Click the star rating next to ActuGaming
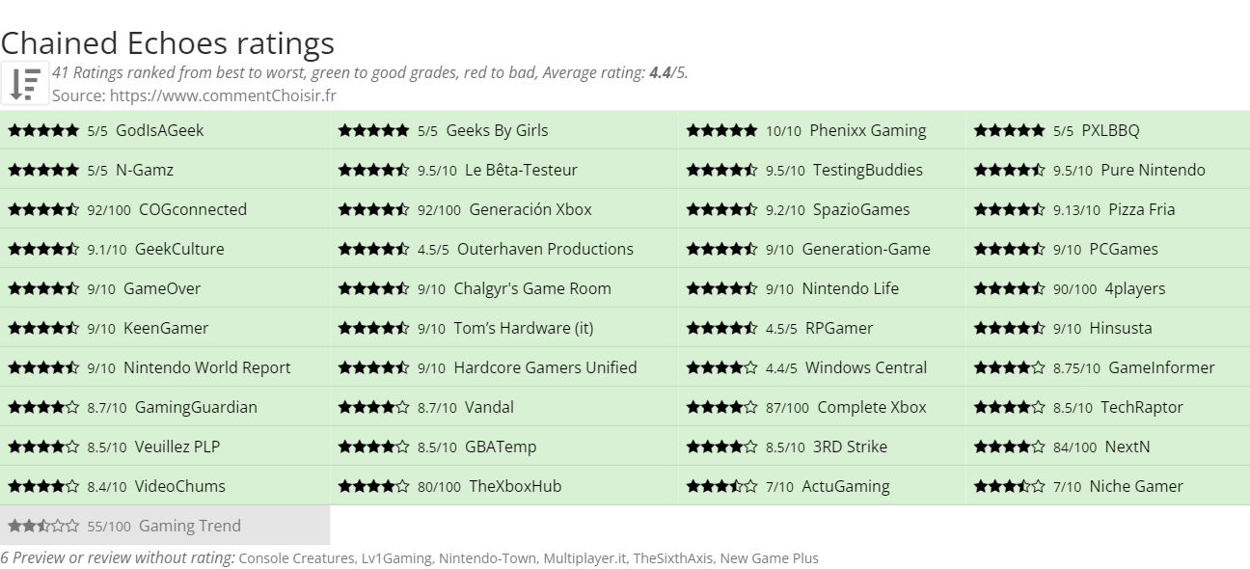 (722, 486)
